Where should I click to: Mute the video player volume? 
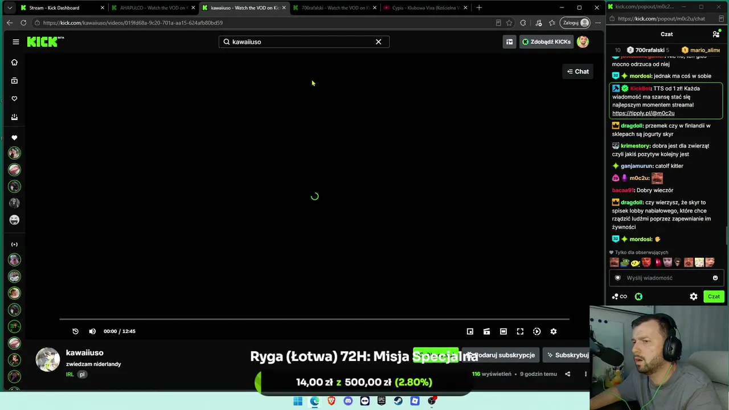pyautogui.click(x=92, y=331)
